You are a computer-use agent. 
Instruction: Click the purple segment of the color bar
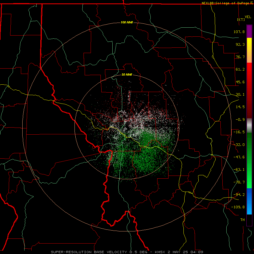[249, 31]
